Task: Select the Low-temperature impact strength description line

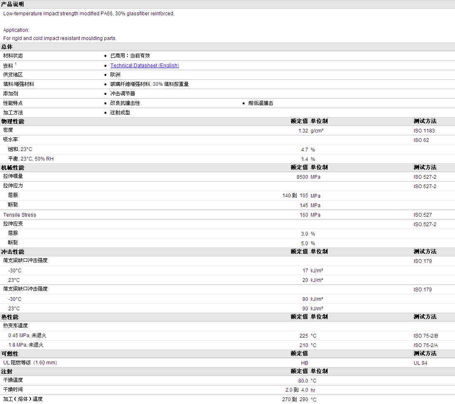Action: coord(89,14)
